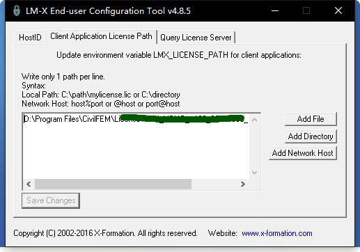360x252 pixels.
Task: Click the horizontal scrollbar thumb
Action: coord(113,184)
